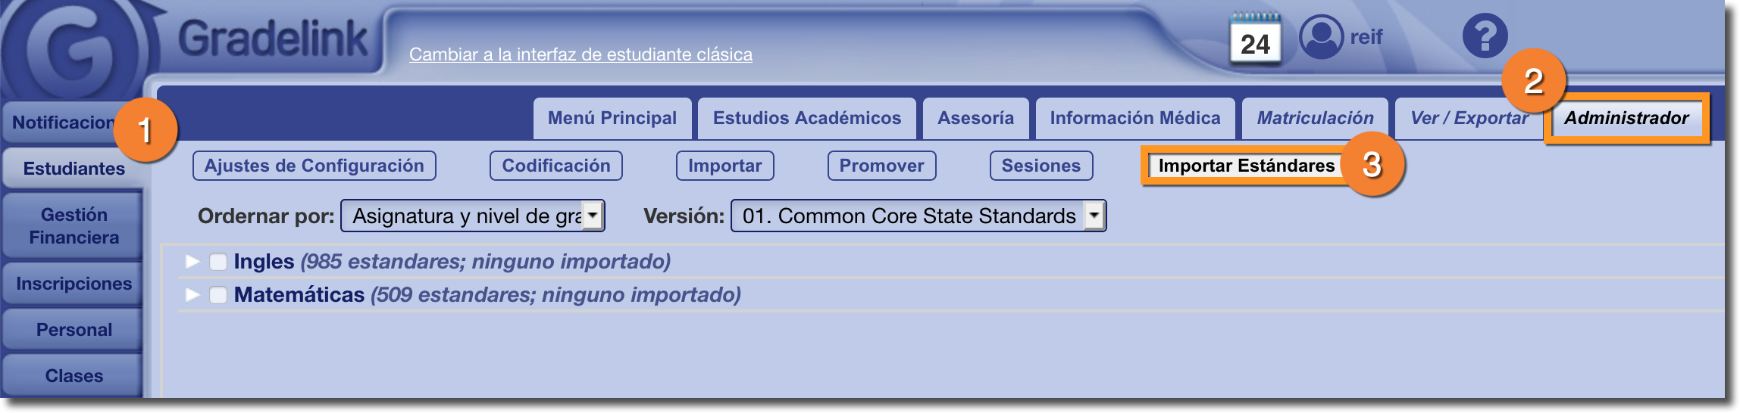Expand the Matemáticas standards tree
1740x413 pixels.
pyautogui.click(x=192, y=295)
